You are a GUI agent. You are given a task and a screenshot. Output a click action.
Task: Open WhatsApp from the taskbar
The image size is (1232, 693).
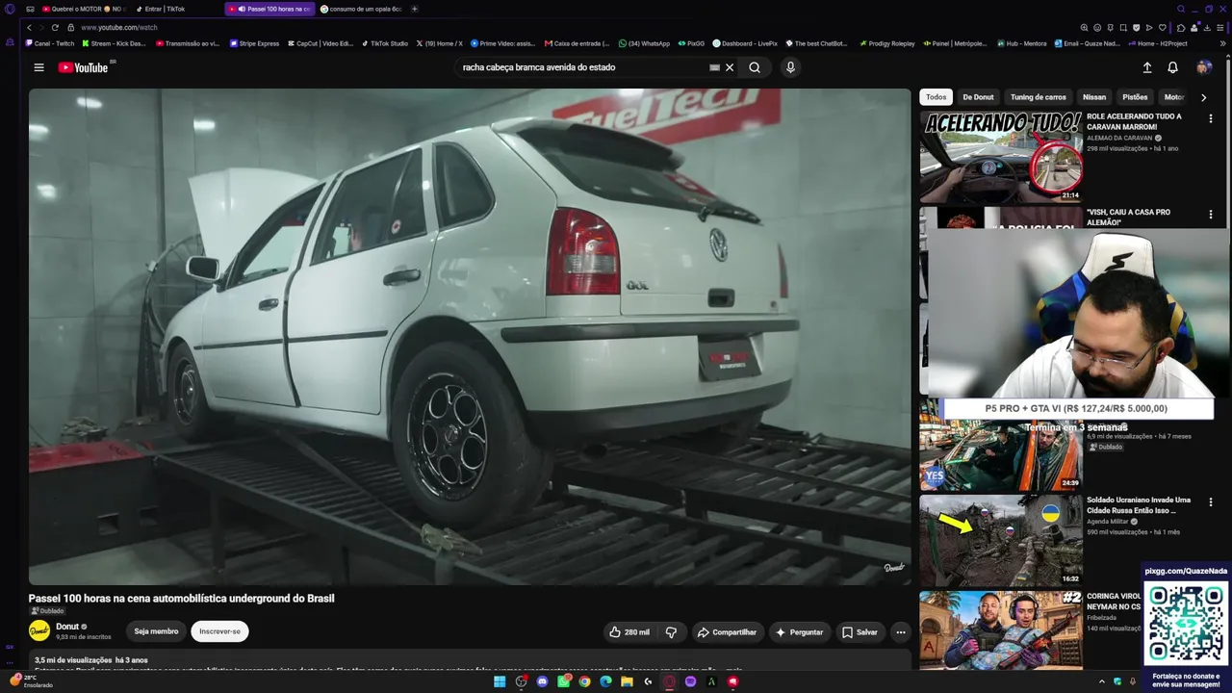click(x=563, y=681)
